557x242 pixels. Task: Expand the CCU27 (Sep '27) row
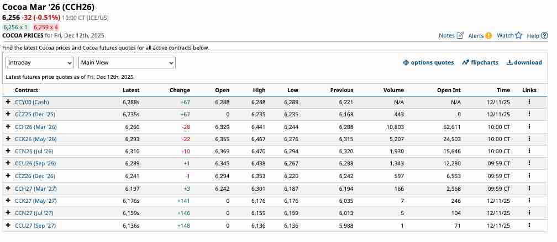pyautogui.click(x=8, y=225)
